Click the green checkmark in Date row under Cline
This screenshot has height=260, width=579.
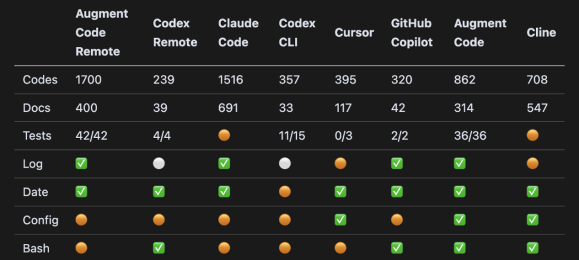[x=533, y=192]
